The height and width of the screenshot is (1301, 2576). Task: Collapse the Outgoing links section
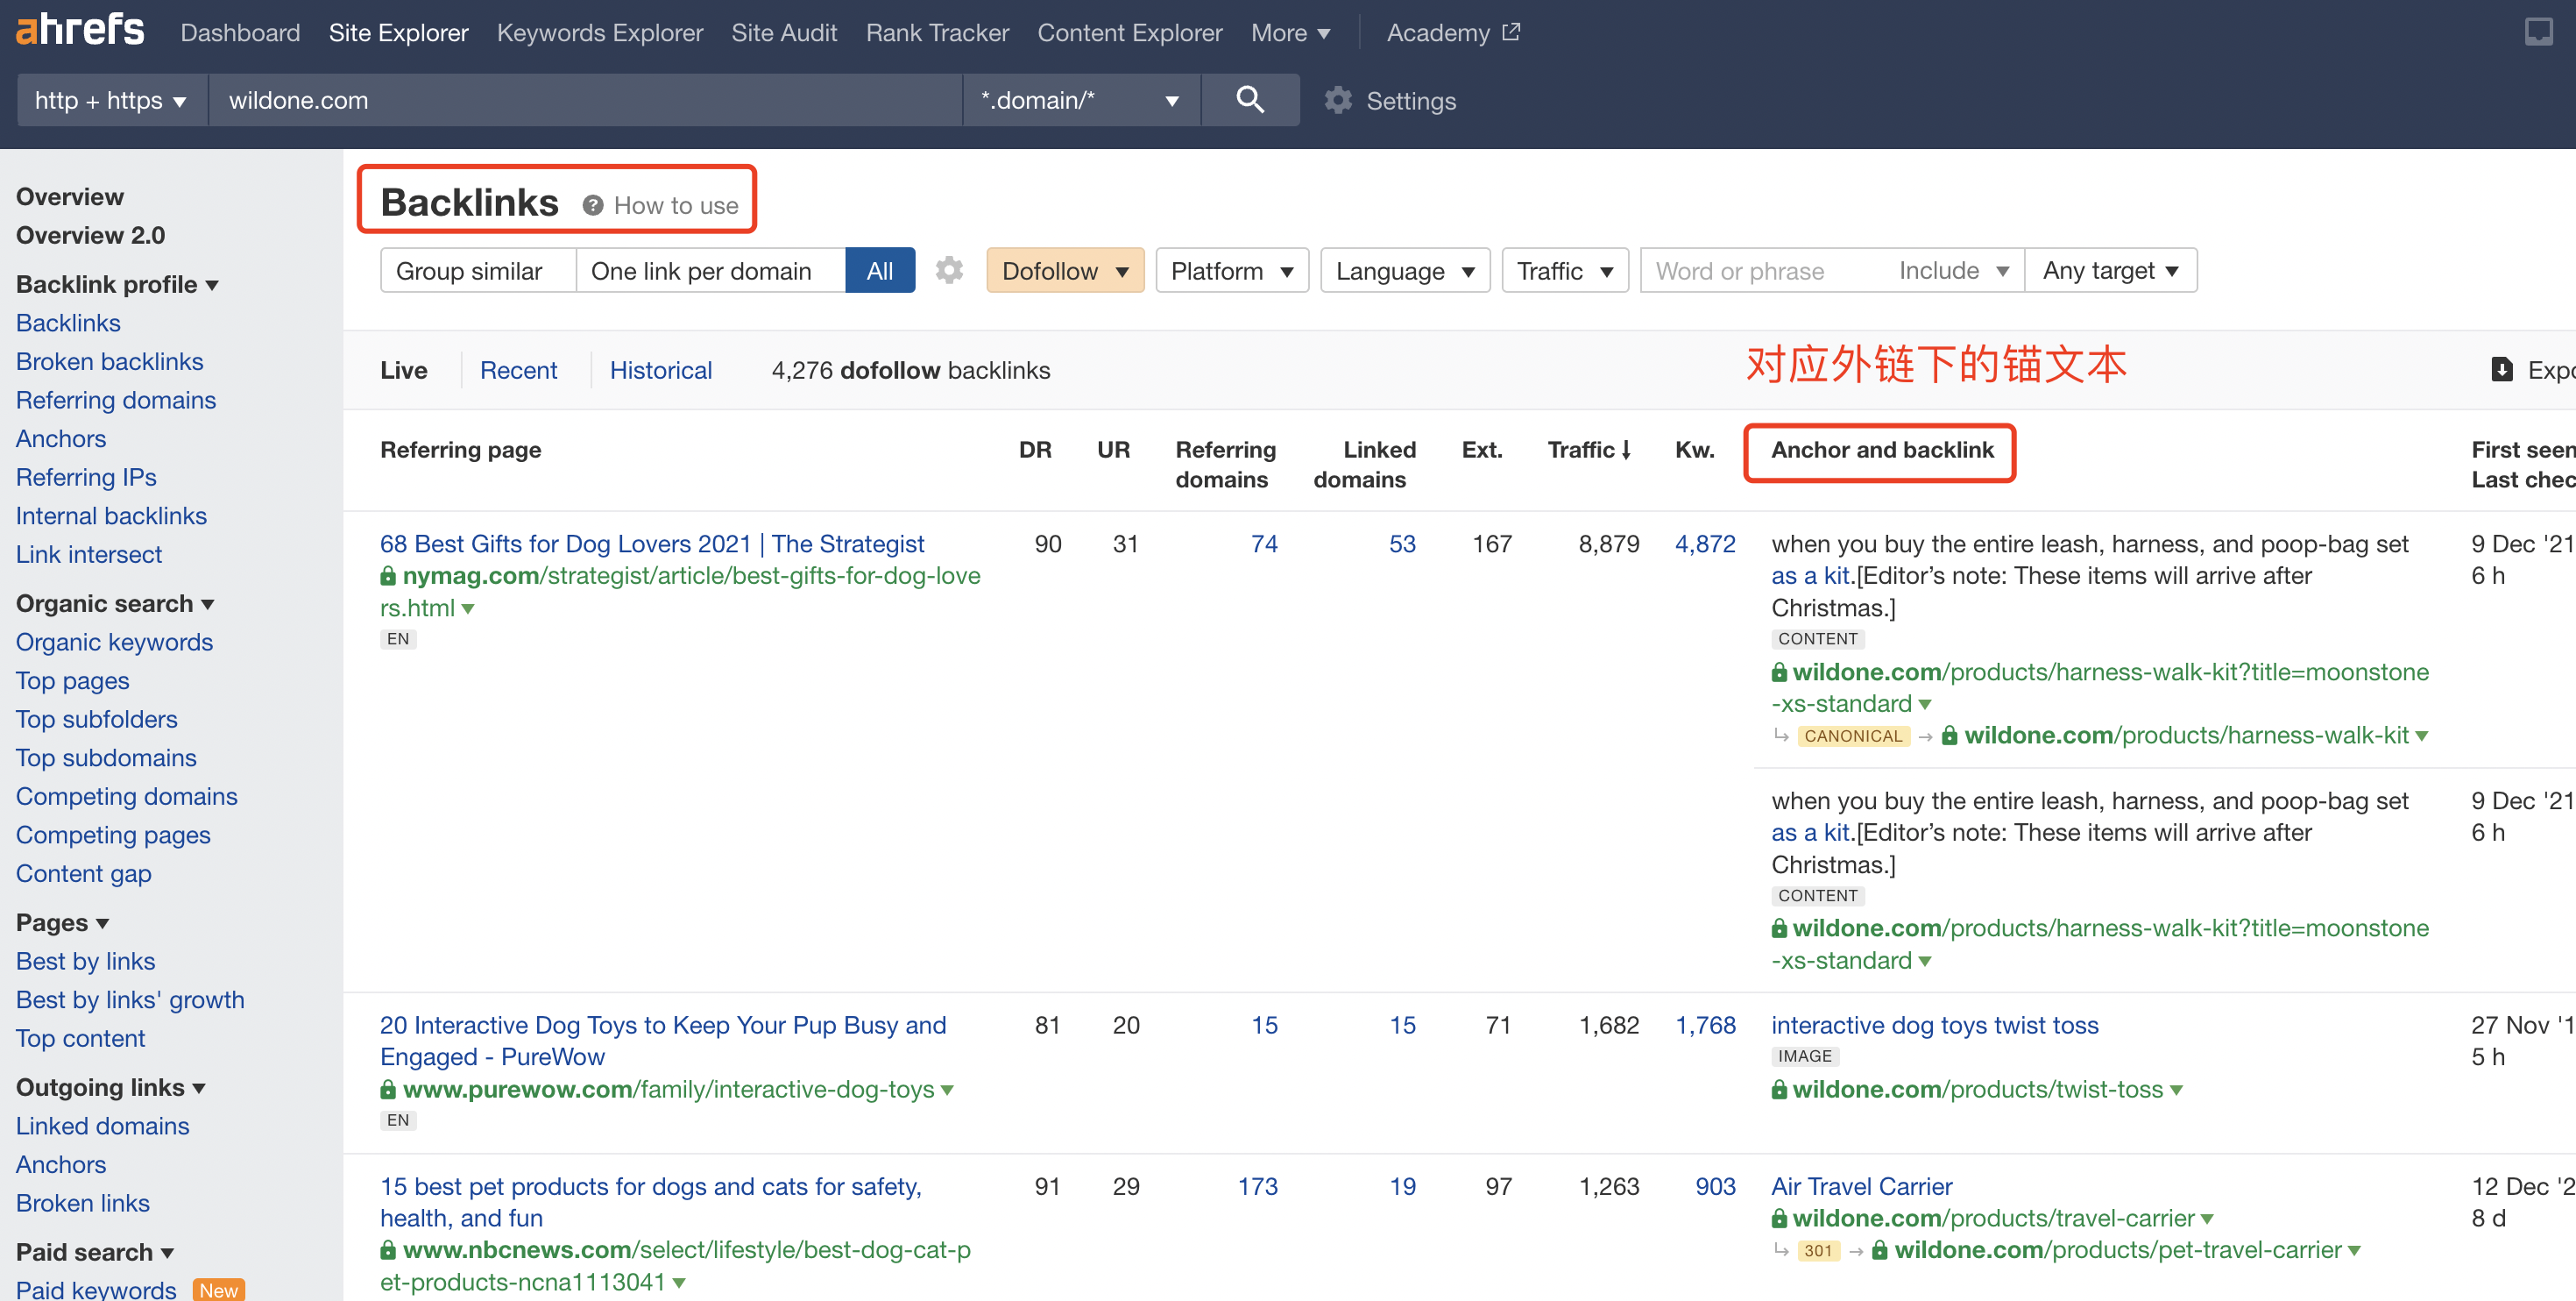tap(110, 1087)
